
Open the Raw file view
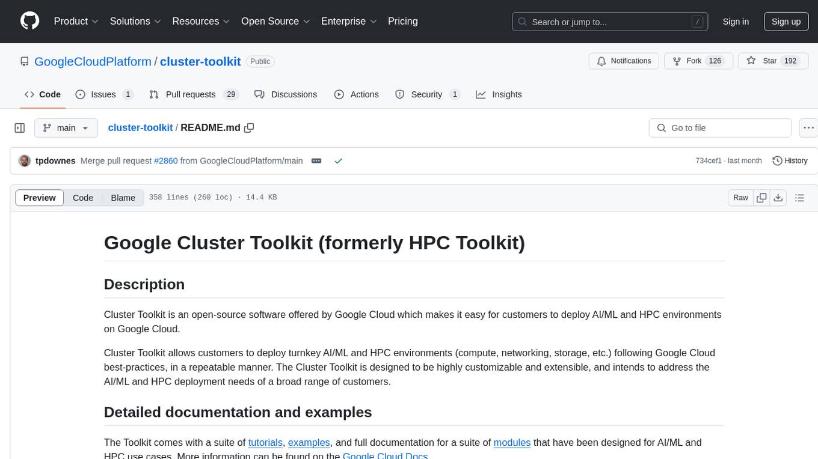740,198
